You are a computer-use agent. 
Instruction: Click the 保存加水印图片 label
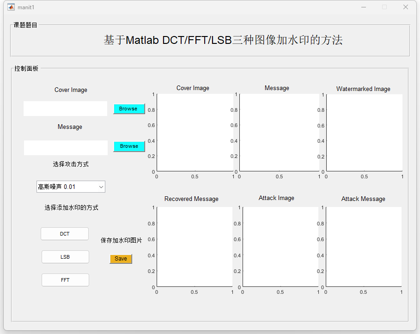pyautogui.click(x=122, y=240)
